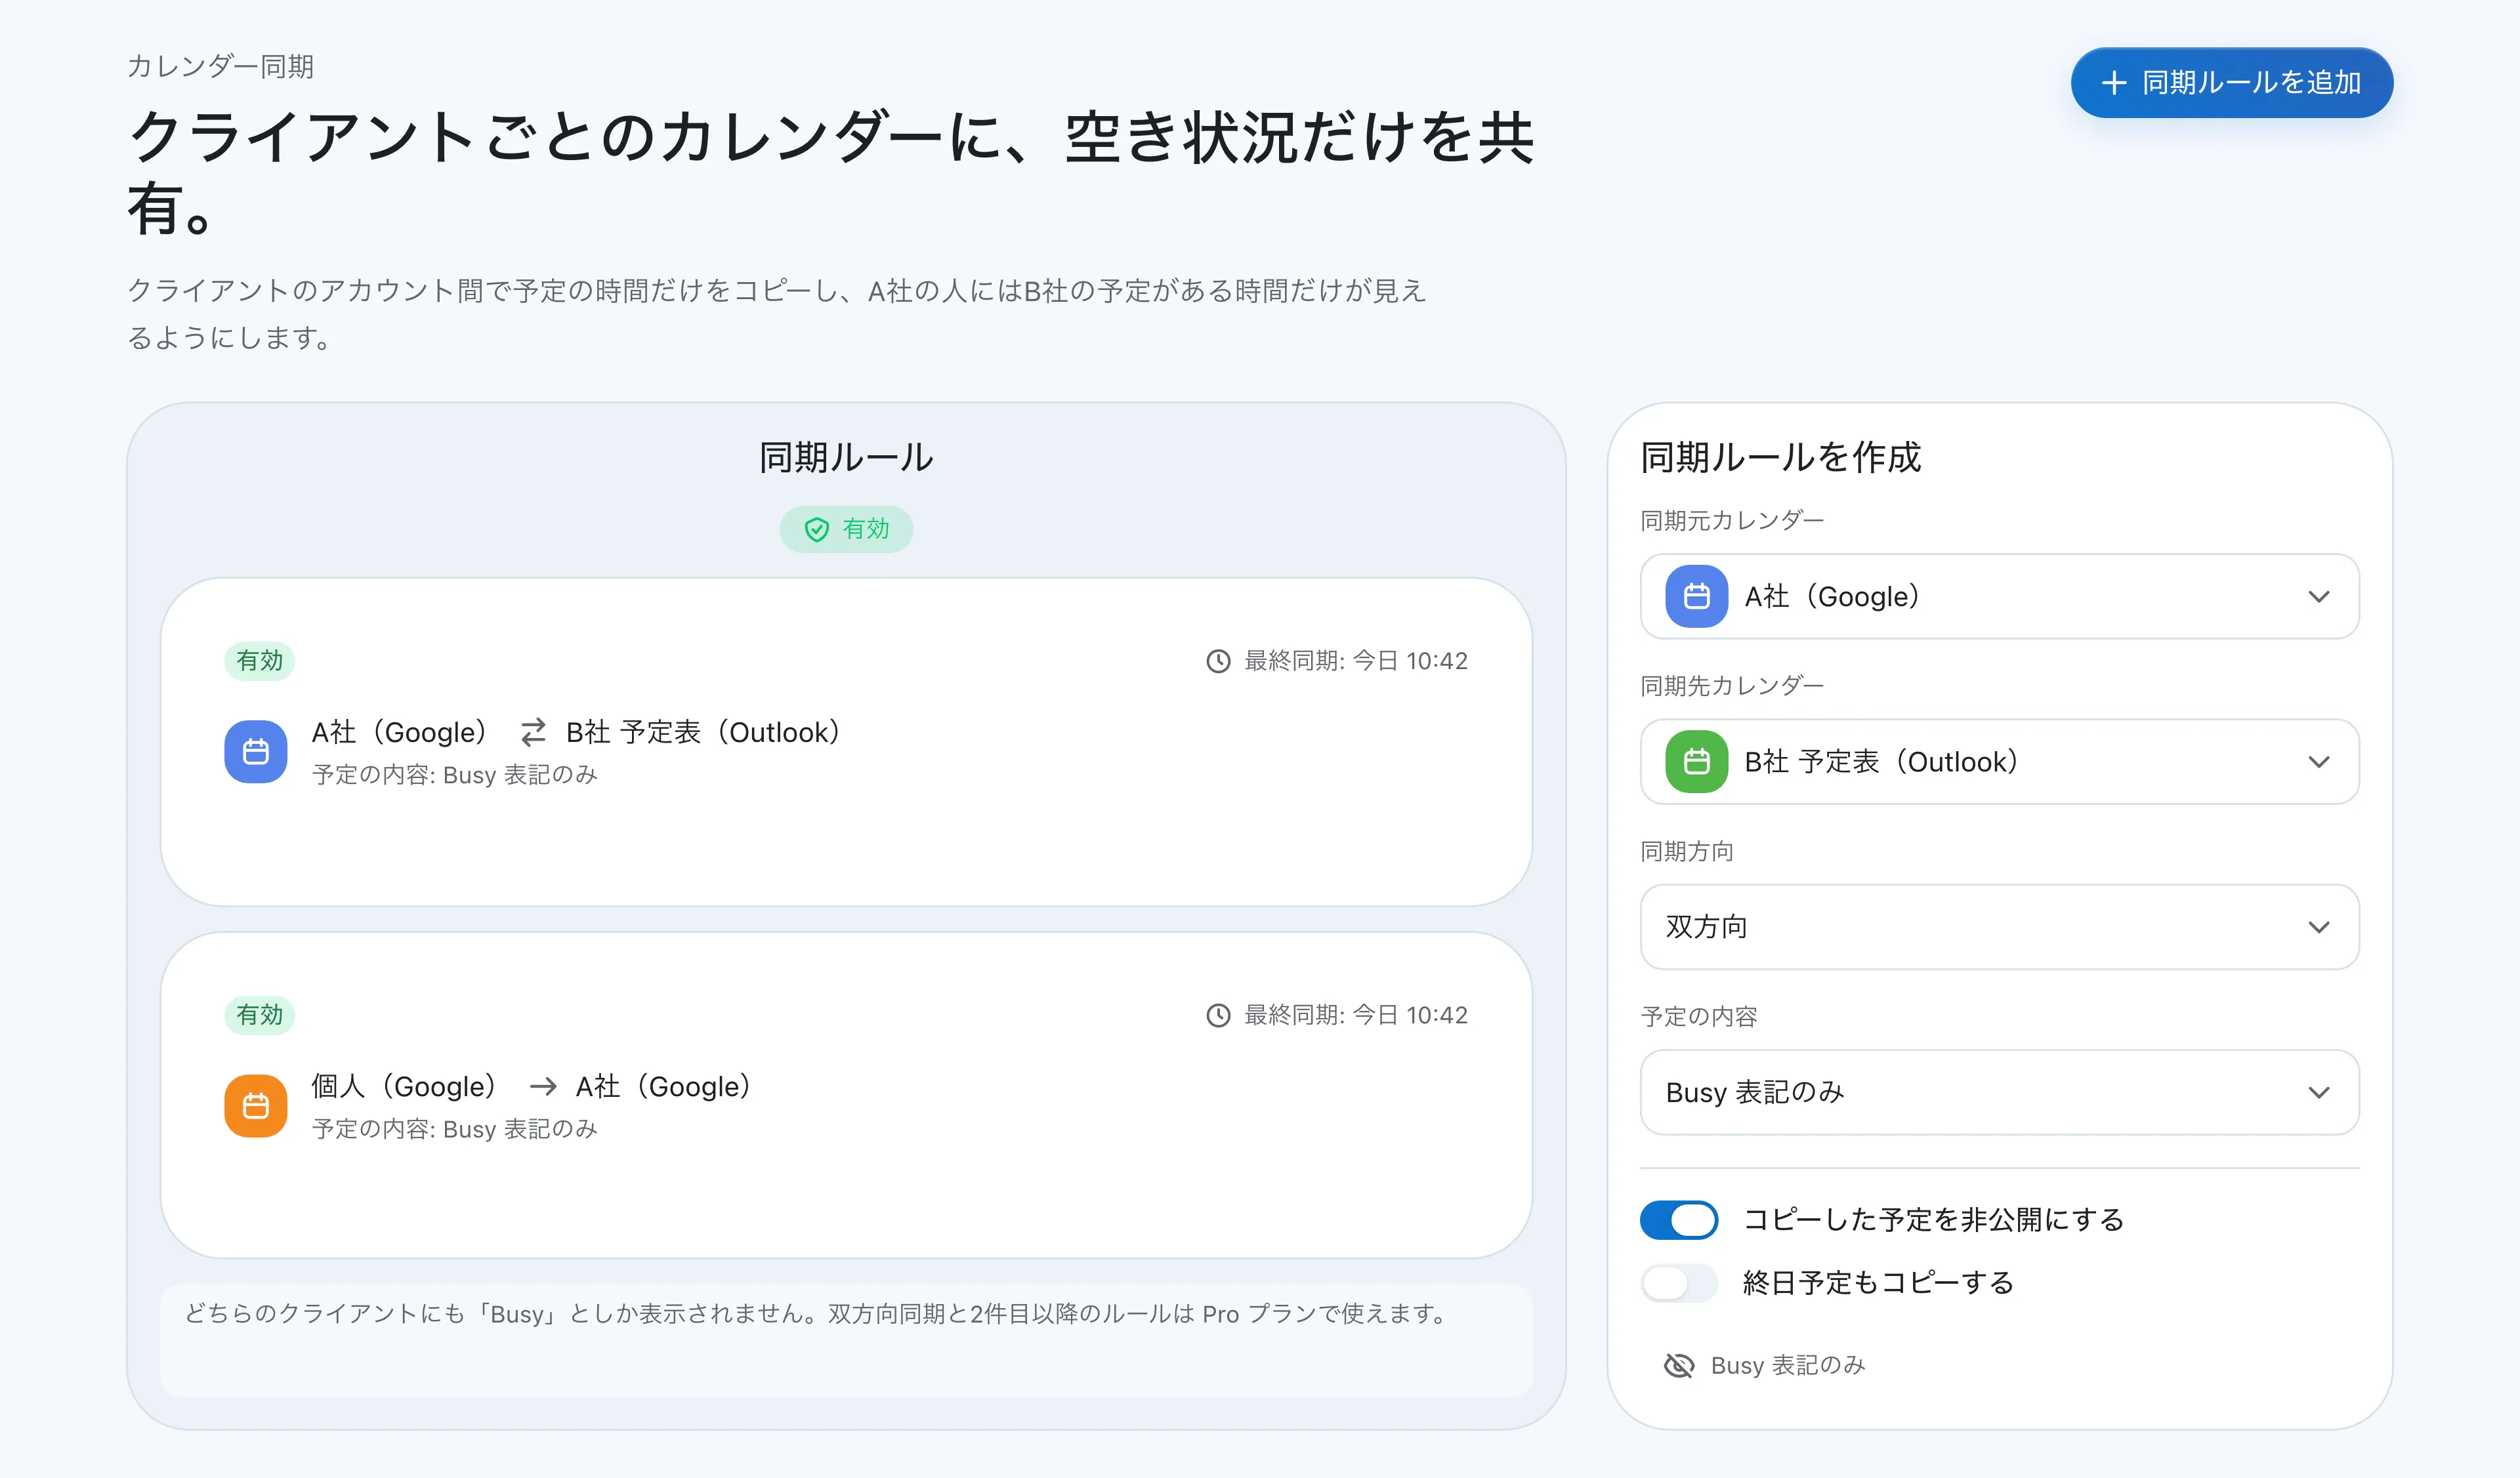Screen dimensions: 2520x1478
Task: Click 最終同期 time in the 個人（Google）rule card
Action: 1355,1016
